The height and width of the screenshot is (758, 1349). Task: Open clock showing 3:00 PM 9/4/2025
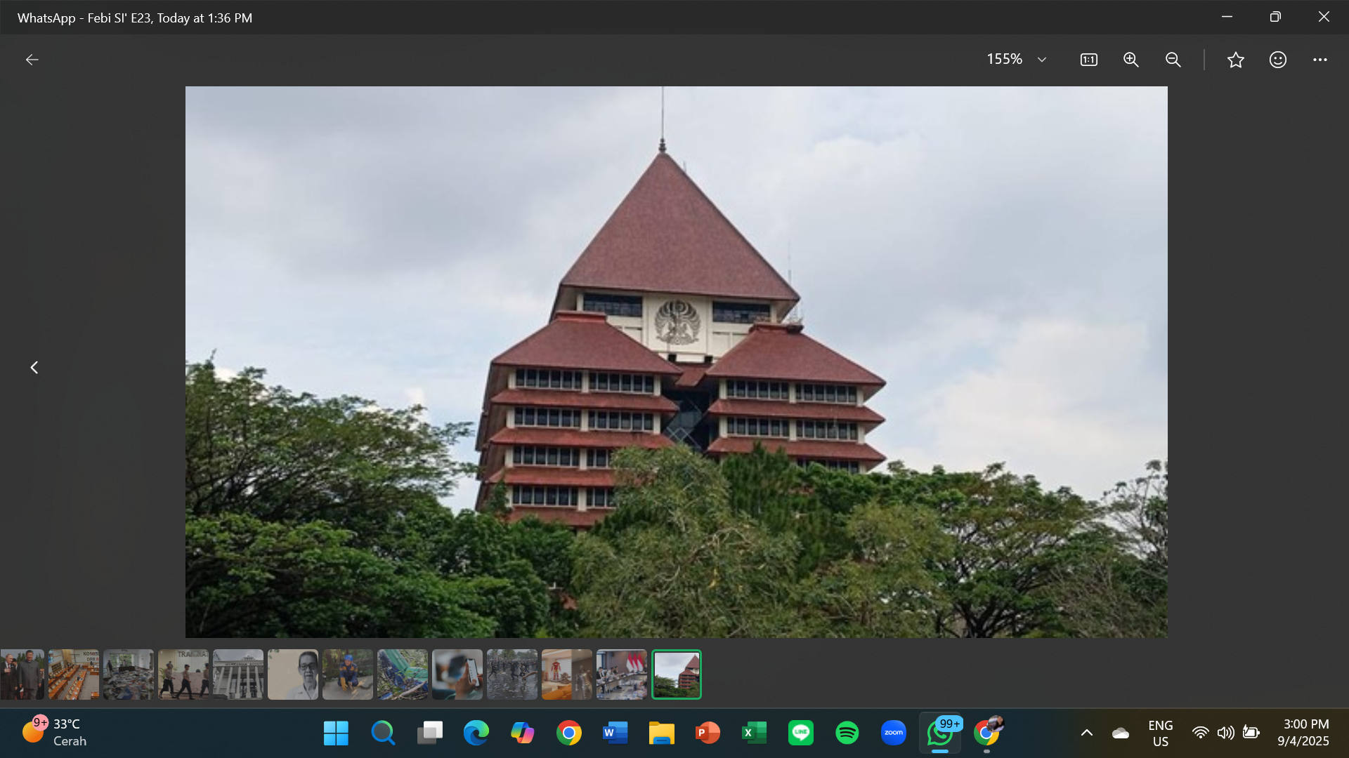pos(1304,733)
